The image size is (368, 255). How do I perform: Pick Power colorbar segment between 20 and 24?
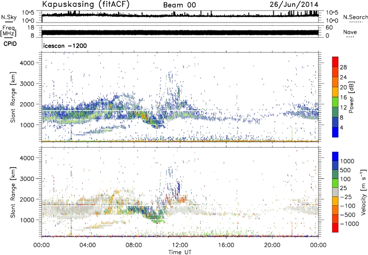tap(335, 82)
